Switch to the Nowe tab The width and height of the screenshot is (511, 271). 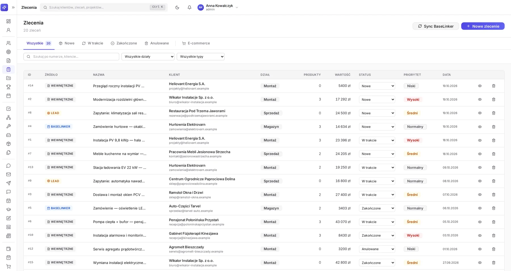[67, 43]
